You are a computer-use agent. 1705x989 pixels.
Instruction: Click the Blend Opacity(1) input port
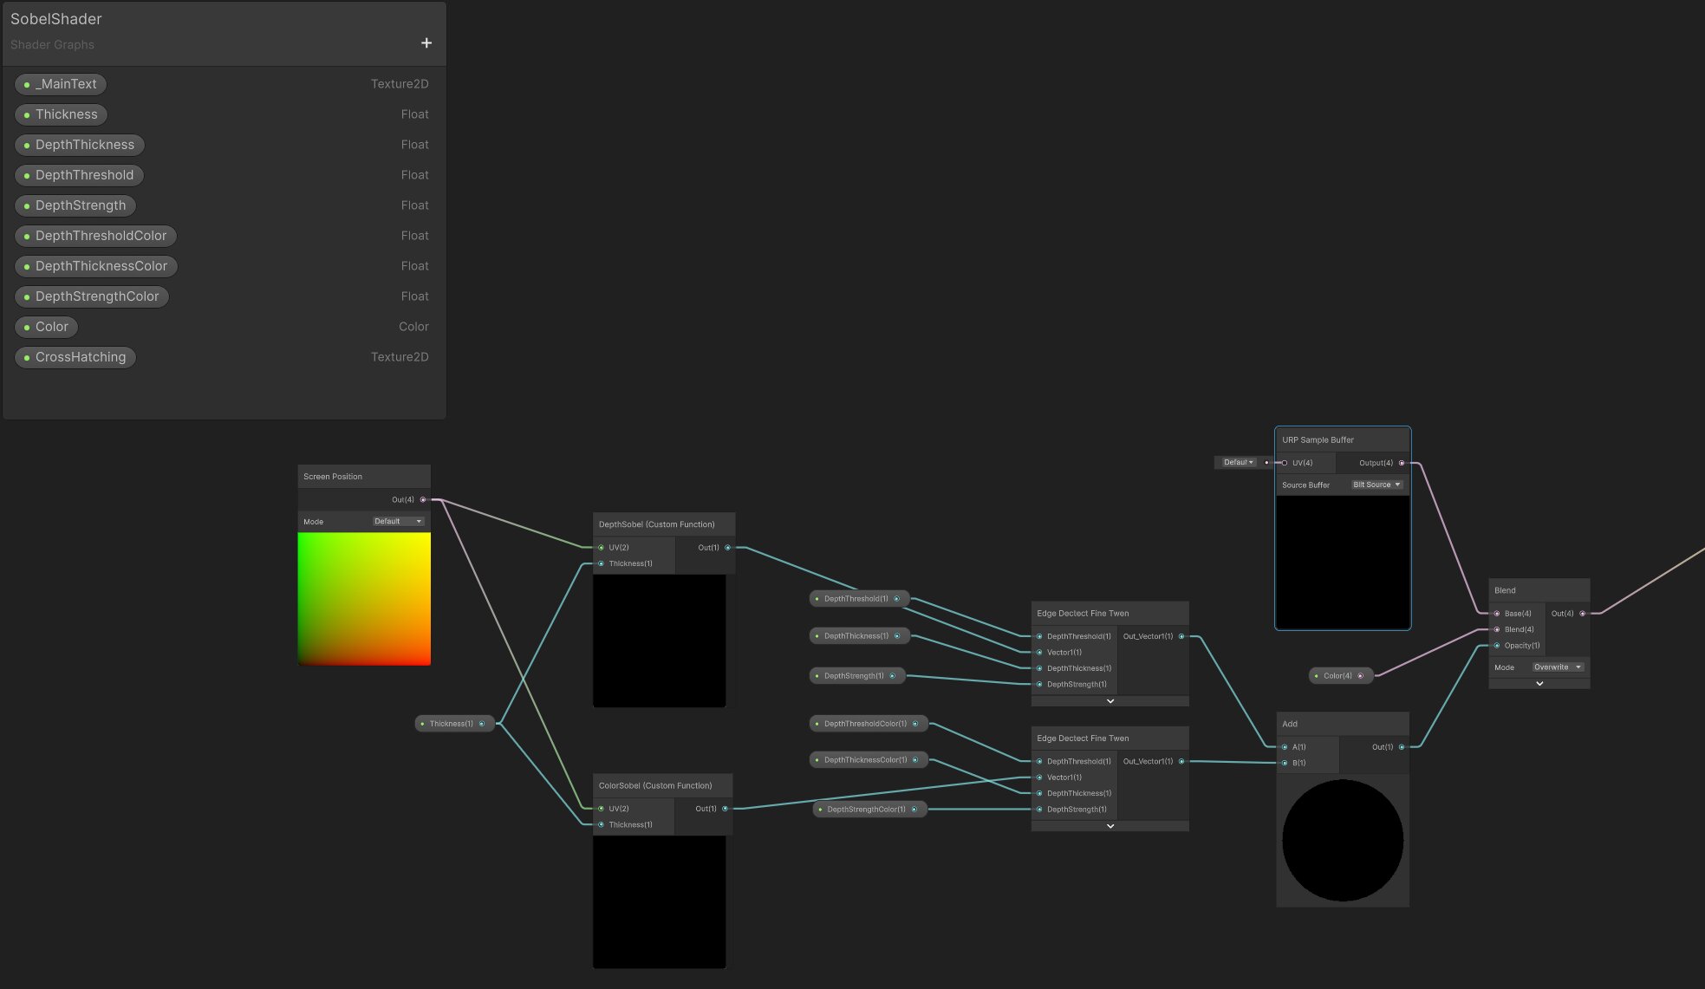pos(1497,646)
